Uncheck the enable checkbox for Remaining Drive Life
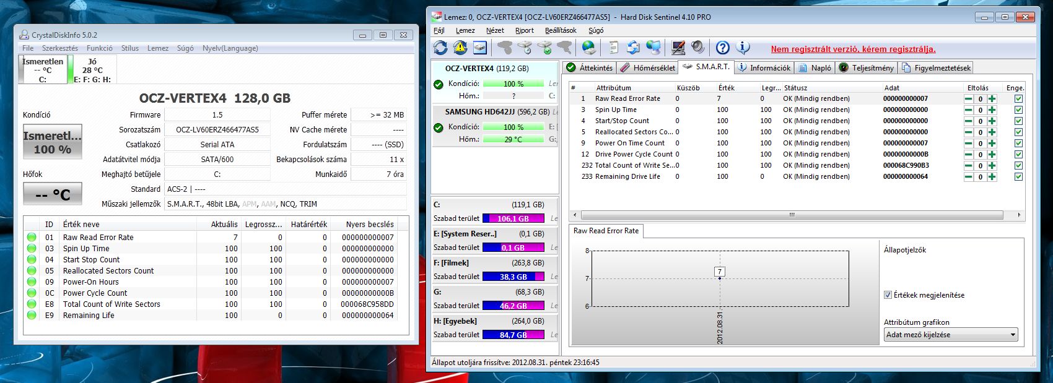The image size is (1053, 383). [1018, 177]
